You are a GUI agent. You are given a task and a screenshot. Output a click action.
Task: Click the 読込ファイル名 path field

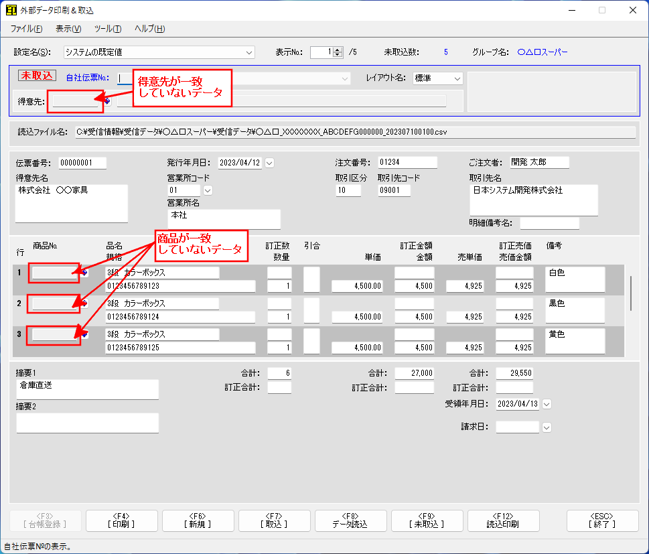pos(355,132)
